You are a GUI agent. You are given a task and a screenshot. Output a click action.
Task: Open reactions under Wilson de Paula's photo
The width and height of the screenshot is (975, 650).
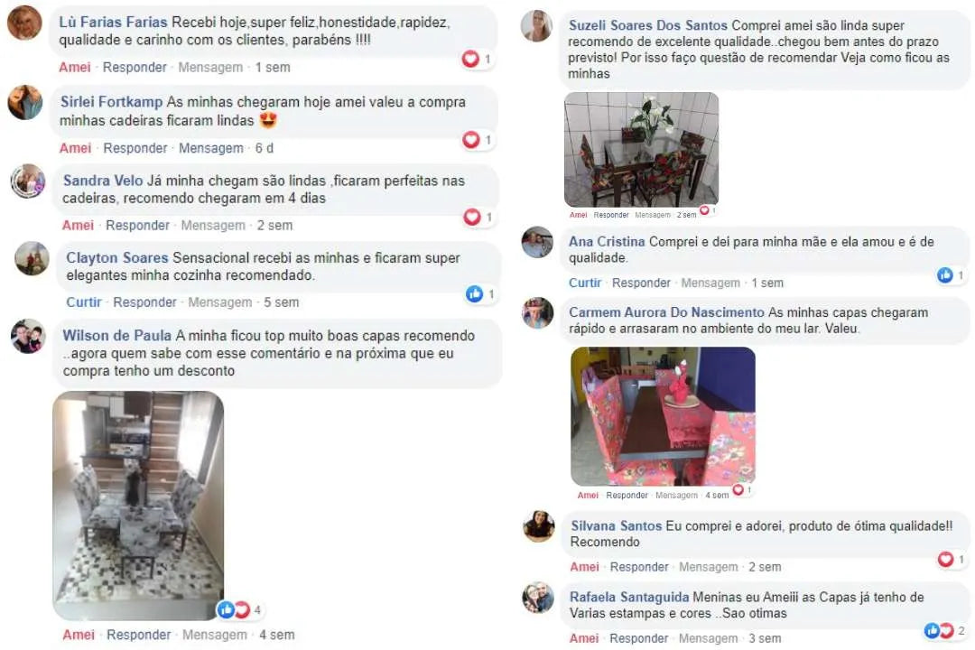point(240,609)
